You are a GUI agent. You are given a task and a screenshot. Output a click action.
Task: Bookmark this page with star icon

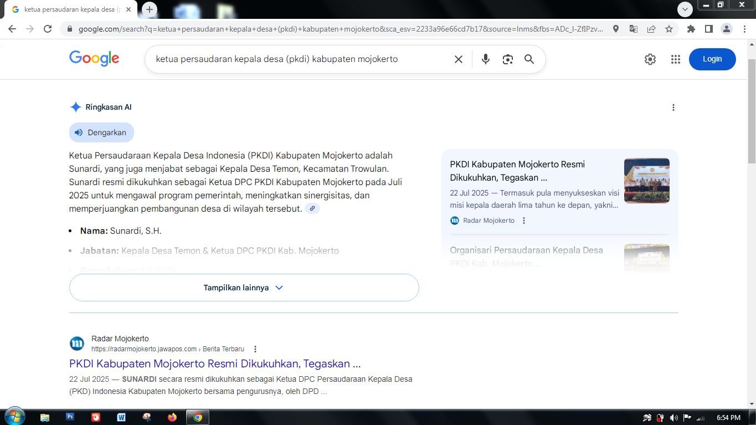coord(669,29)
